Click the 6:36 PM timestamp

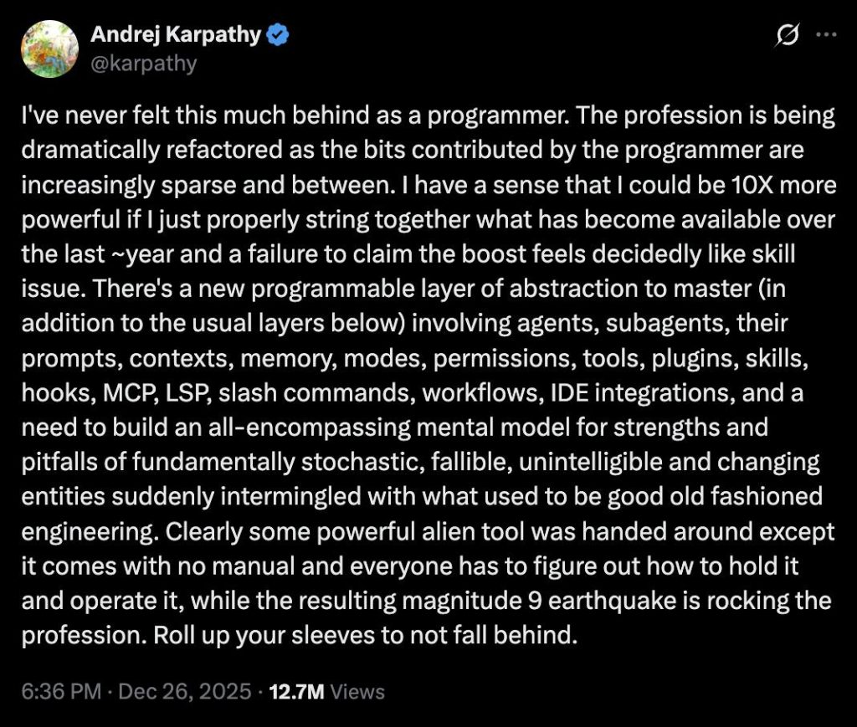coord(57,691)
